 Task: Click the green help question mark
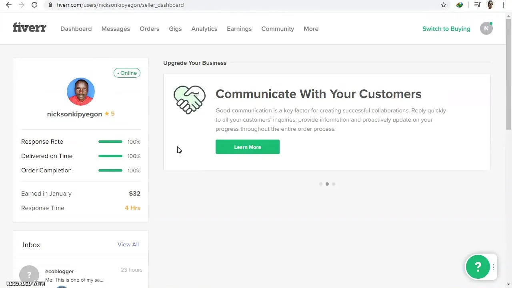coord(478,266)
